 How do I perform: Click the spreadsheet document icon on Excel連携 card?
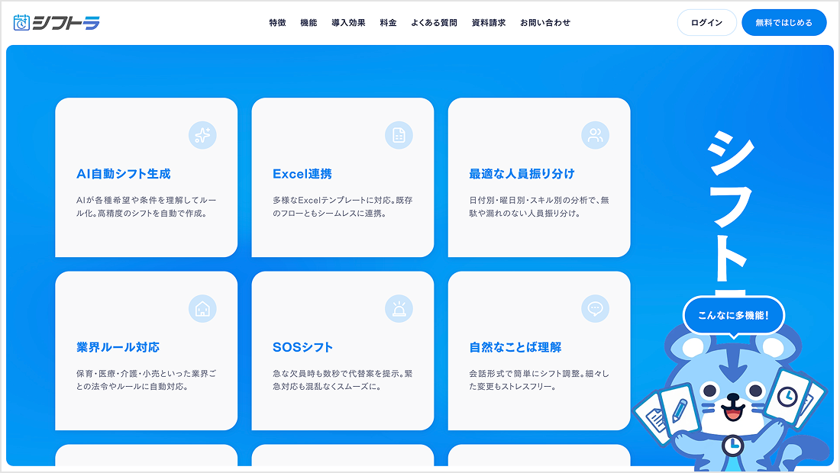click(x=399, y=135)
